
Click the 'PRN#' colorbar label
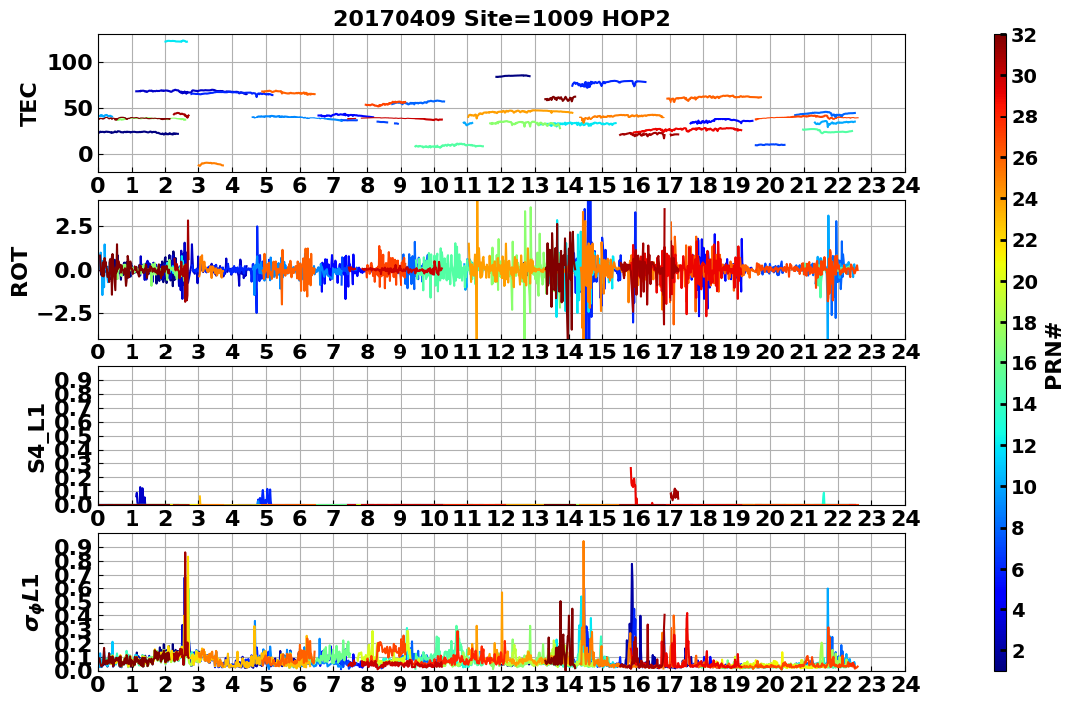1054,355
